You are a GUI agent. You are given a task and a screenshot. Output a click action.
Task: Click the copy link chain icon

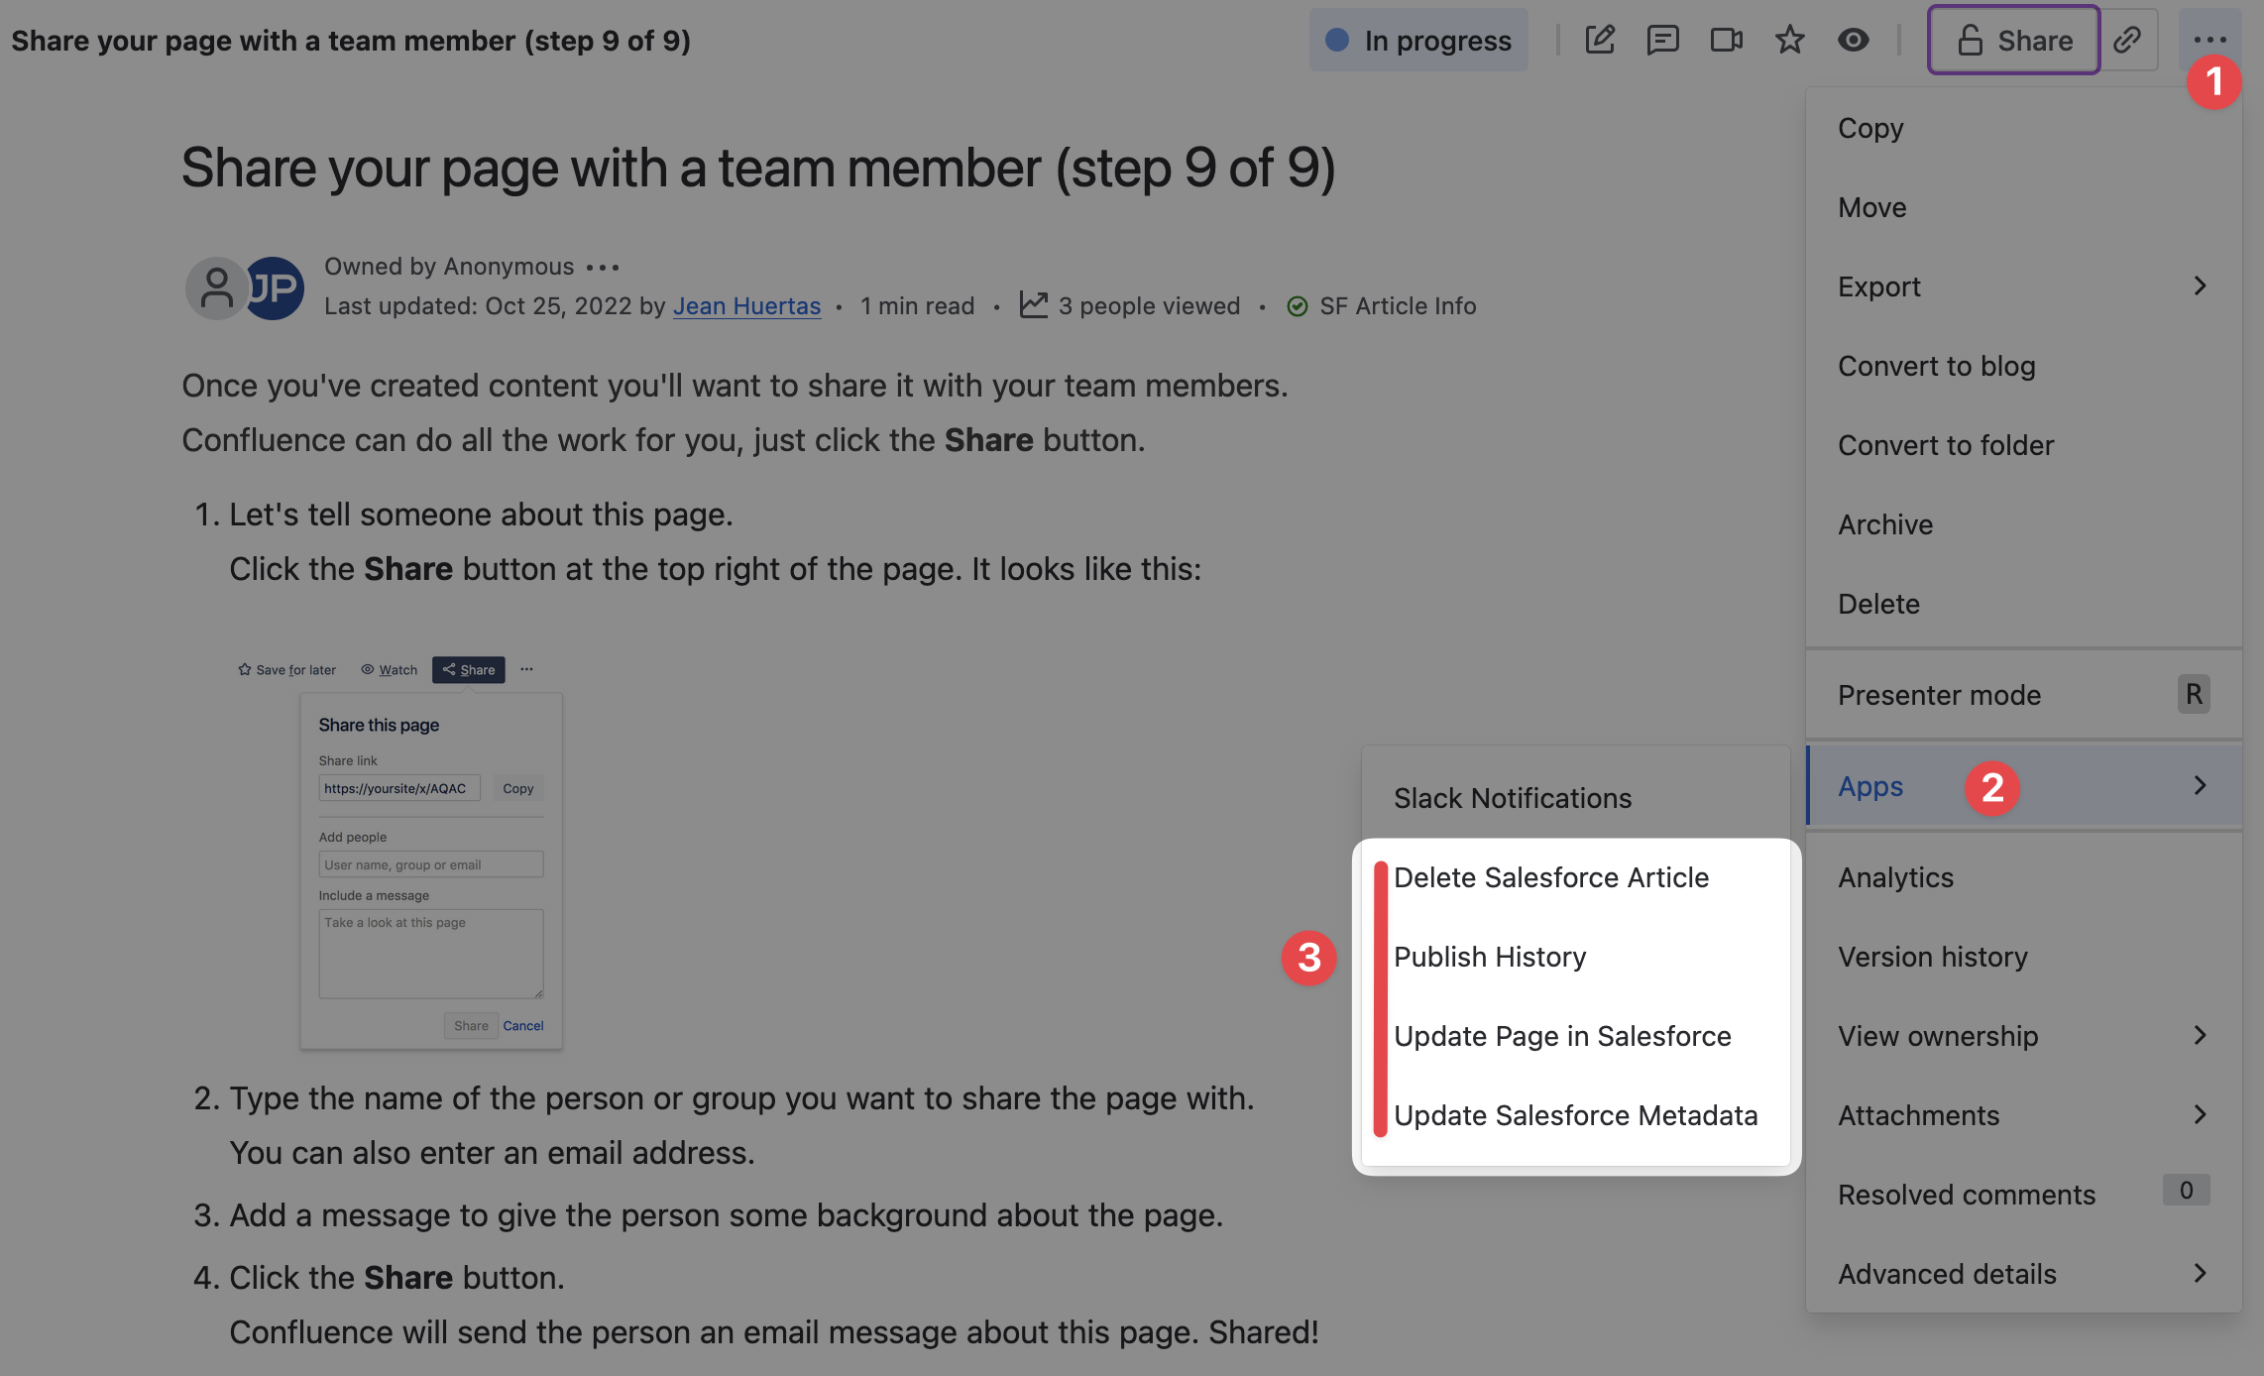(x=2127, y=41)
